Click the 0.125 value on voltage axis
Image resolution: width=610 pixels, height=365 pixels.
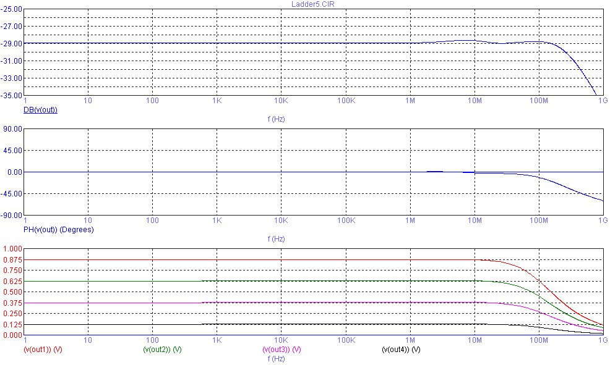click(x=13, y=325)
